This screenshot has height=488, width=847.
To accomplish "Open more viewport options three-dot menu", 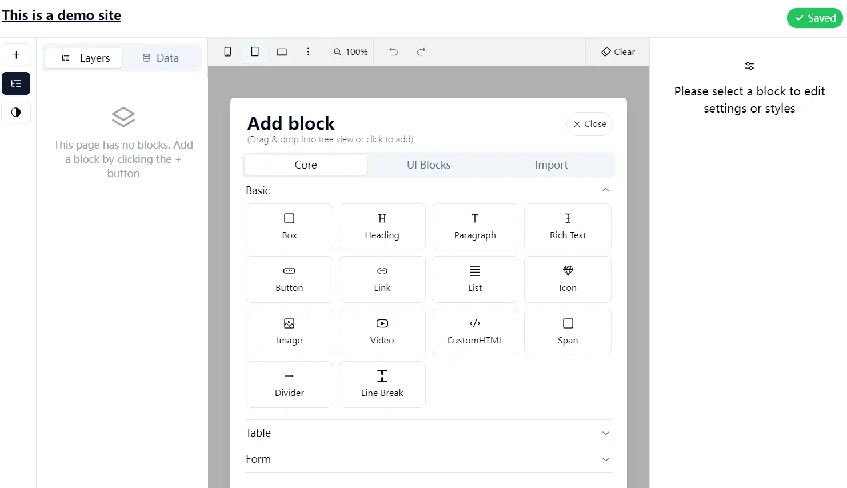I will tap(308, 51).
